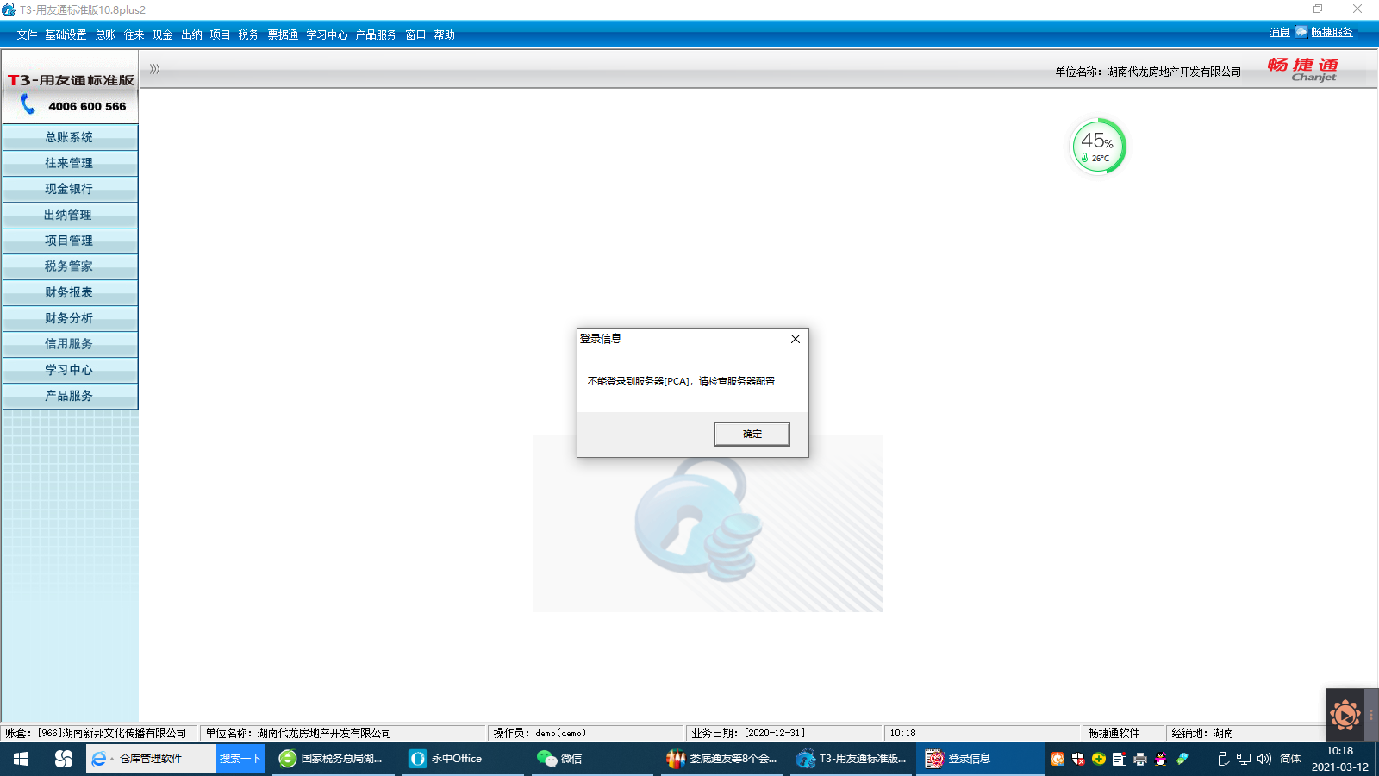Screen dimensions: 1379x776
Task: Click the security shield tray icon
Action: [1078, 759]
